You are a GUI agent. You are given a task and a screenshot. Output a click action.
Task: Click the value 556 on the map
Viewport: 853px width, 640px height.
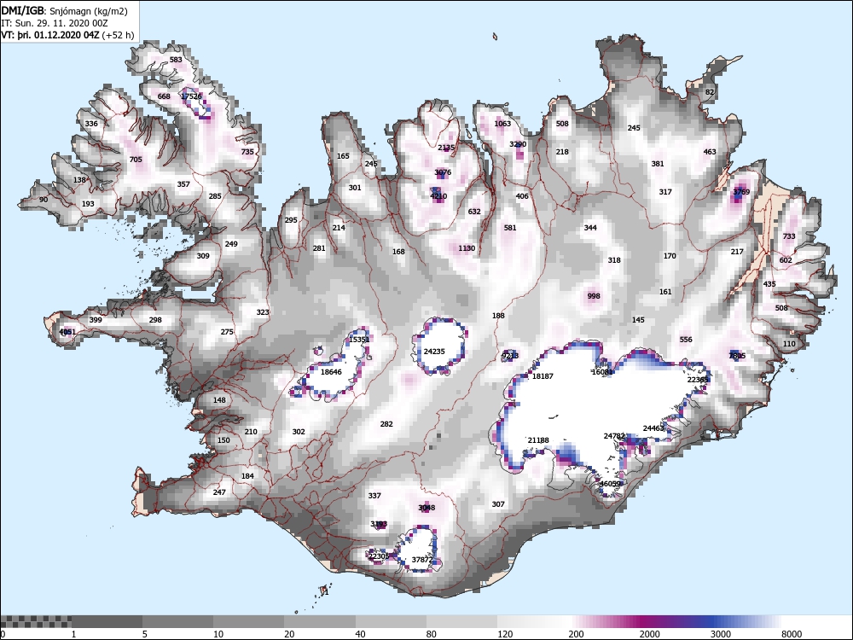click(686, 340)
